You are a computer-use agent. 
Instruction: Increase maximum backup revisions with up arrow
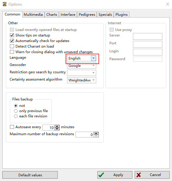96,133
